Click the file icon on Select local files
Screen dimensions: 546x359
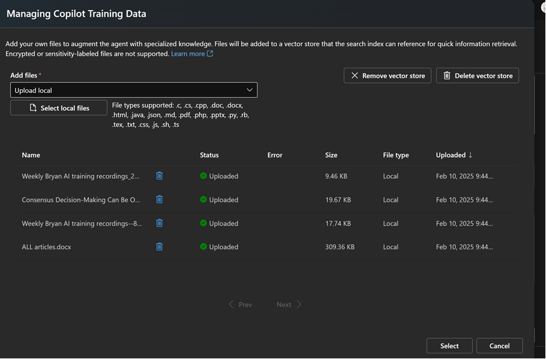pyautogui.click(x=33, y=108)
